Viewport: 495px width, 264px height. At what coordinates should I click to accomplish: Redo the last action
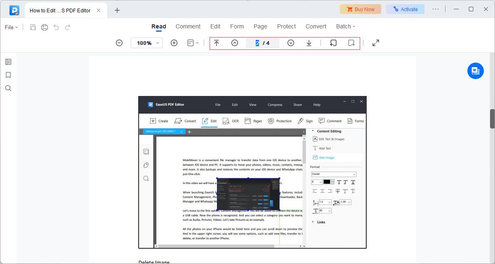[x=68, y=27]
